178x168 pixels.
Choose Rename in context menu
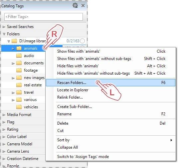pyautogui.click(x=110, y=114)
